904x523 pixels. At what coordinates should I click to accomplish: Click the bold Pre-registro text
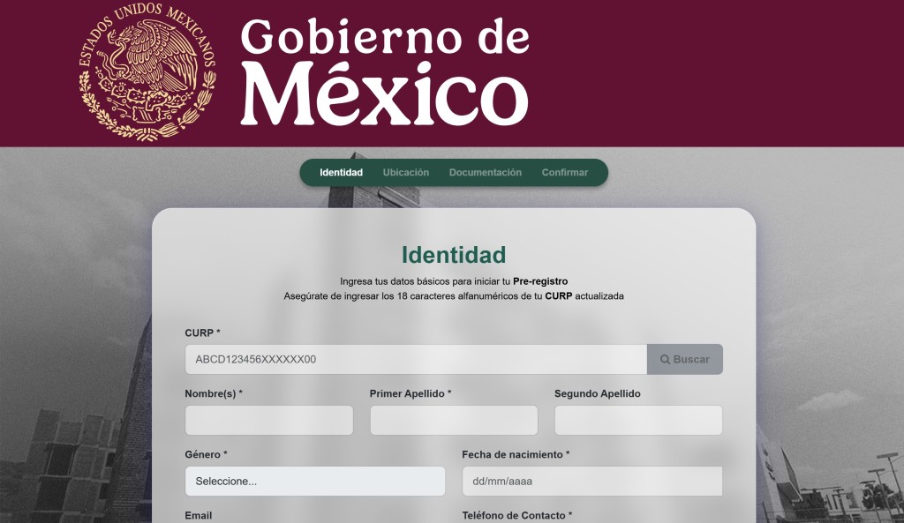[x=540, y=281]
